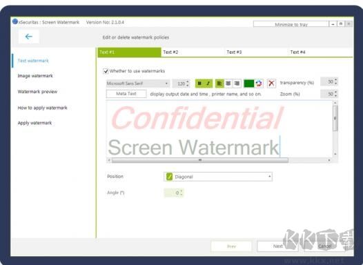Click the Meta Text button

click(126, 94)
